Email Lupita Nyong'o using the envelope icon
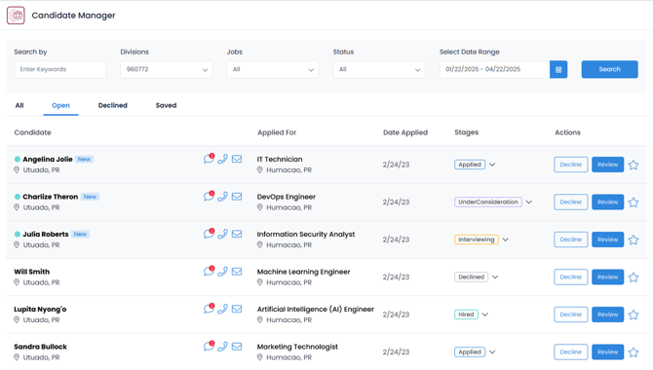This screenshot has height=370, width=653. pyautogui.click(x=237, y=309)
